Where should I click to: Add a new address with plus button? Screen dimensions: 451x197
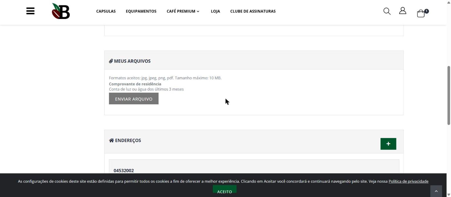click(x=388, y=144)
